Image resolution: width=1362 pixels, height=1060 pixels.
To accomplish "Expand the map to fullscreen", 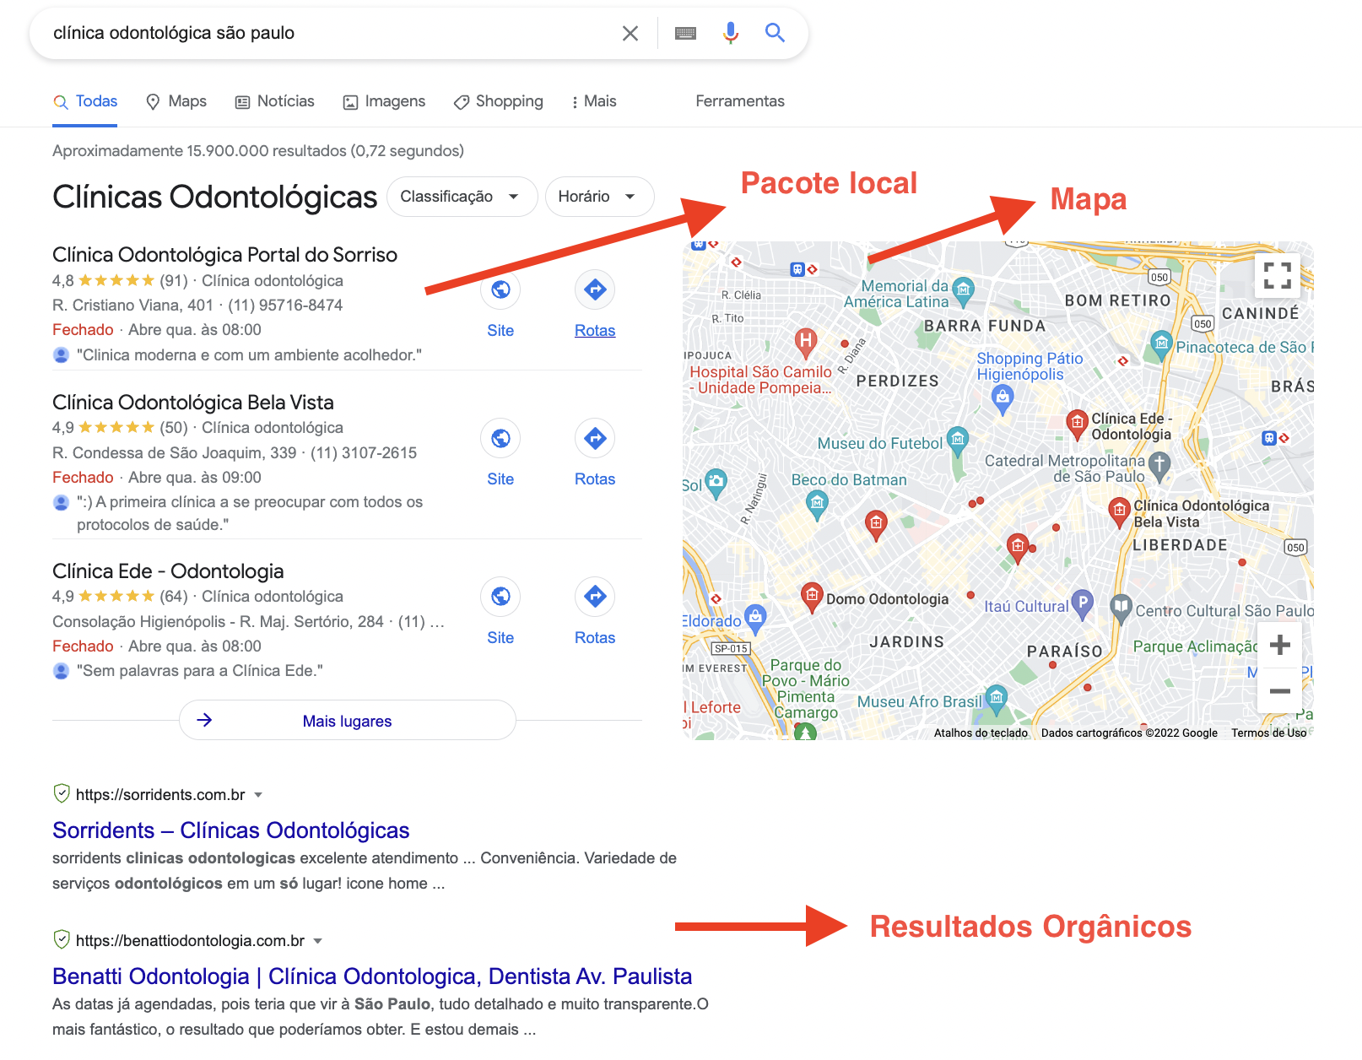I will pos(1278,275).
